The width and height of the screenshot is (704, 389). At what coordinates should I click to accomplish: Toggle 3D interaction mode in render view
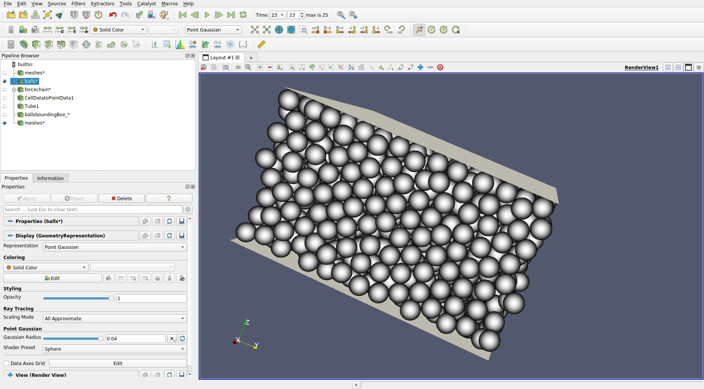coord(238,67)
